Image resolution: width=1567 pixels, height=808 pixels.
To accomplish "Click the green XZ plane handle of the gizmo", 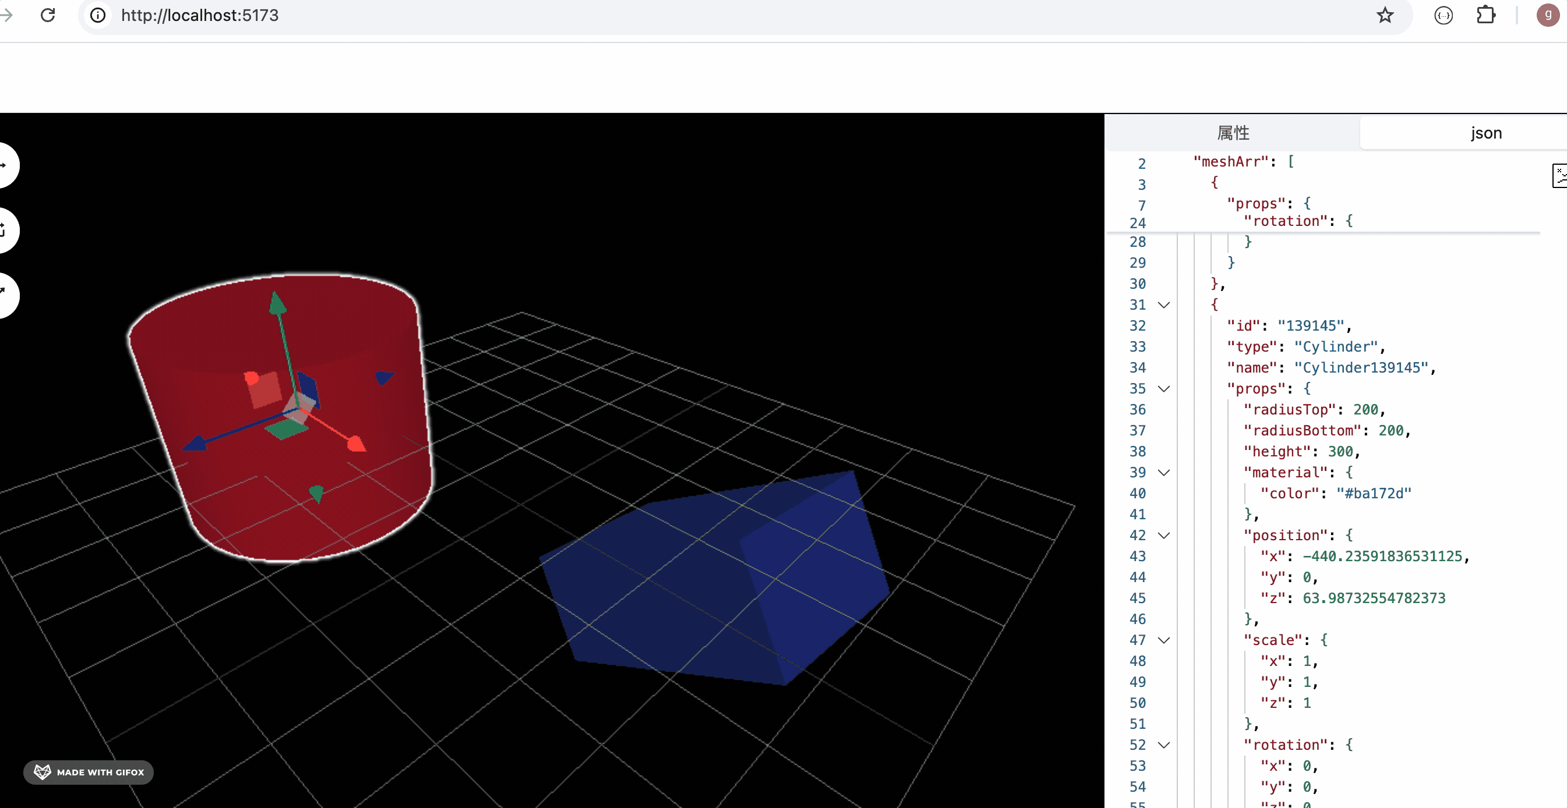I will (287, 429).
